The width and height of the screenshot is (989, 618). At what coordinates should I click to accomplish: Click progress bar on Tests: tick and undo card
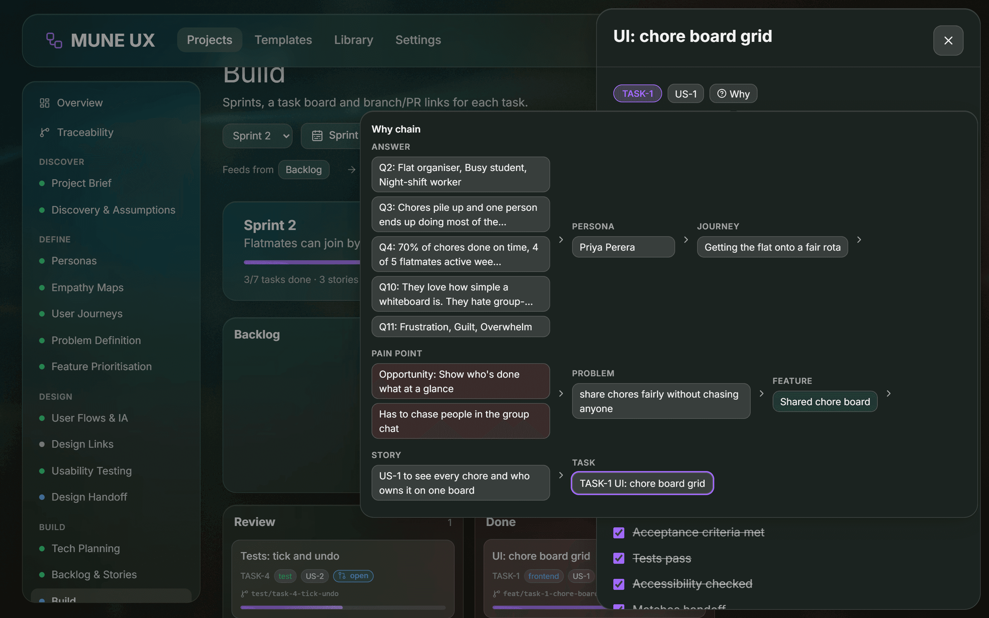tap(343, 607)
